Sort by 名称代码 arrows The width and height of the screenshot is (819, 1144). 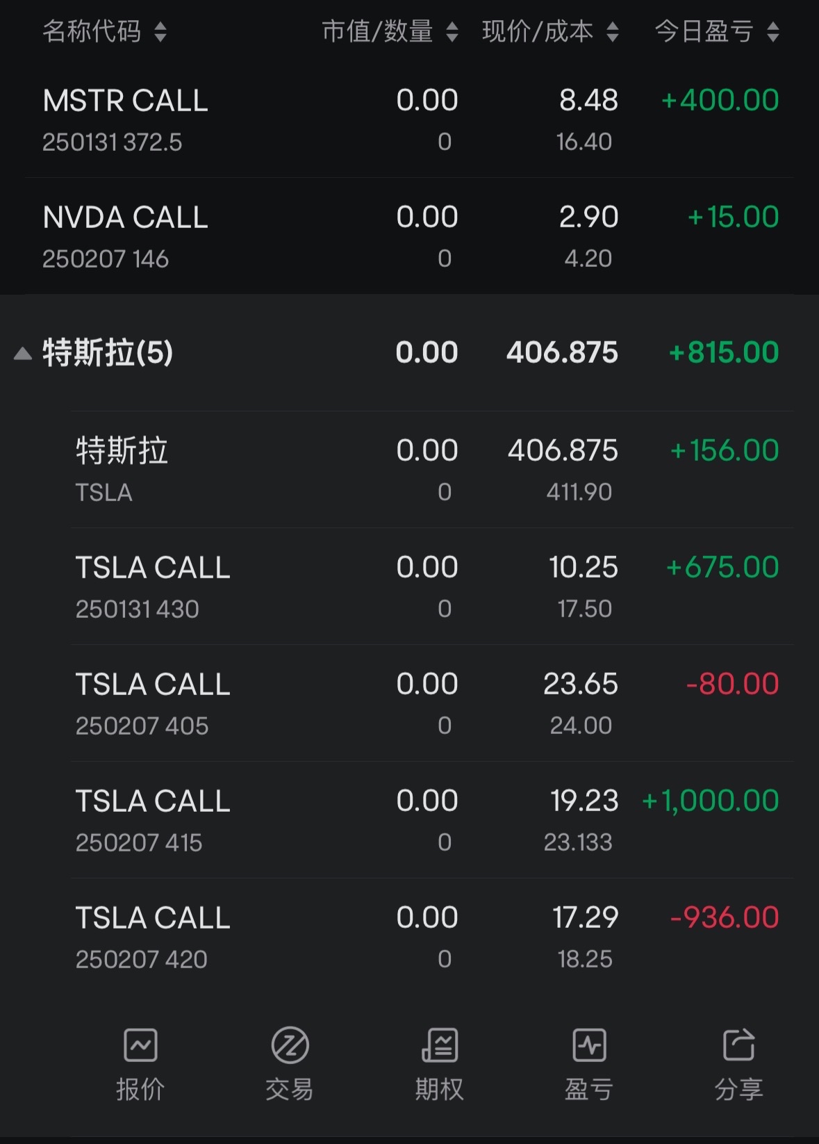[160, 32]
